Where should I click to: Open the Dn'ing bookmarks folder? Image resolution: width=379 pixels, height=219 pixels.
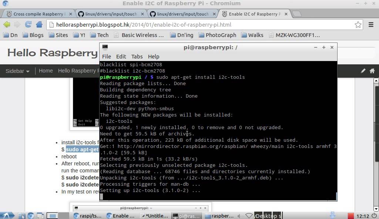(x=182, y=35)
